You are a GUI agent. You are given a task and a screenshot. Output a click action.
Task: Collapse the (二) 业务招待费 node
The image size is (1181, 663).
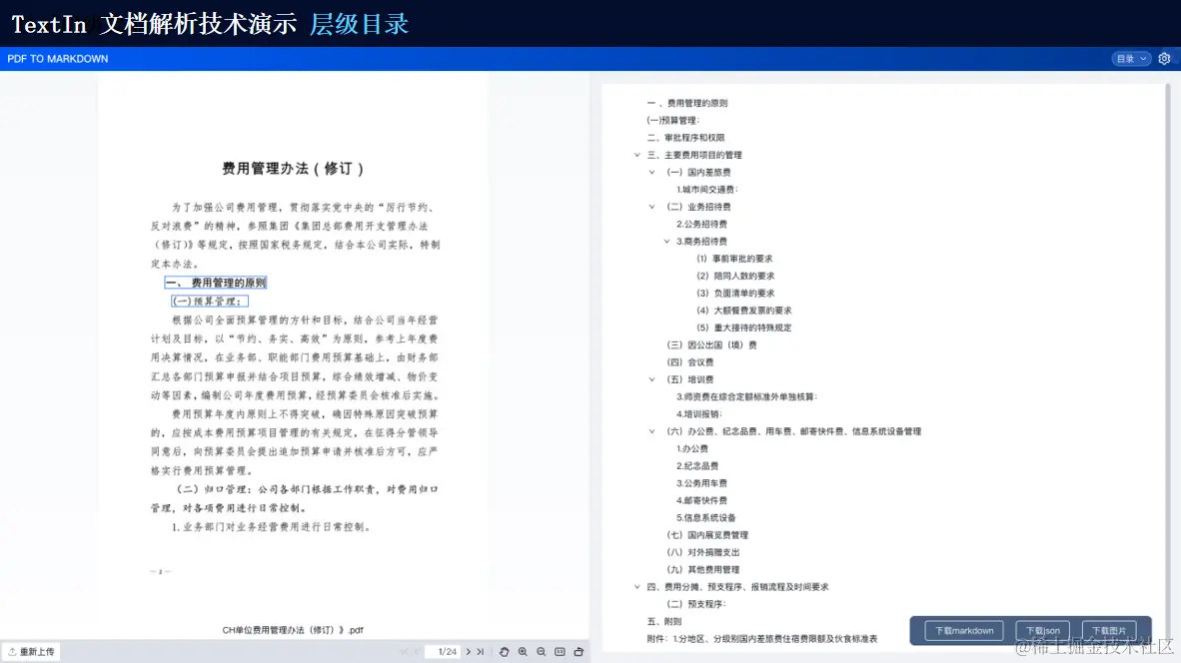coord(652,207)
